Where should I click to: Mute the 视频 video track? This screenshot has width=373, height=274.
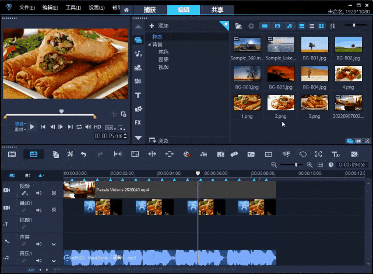(x=39, y=193)
